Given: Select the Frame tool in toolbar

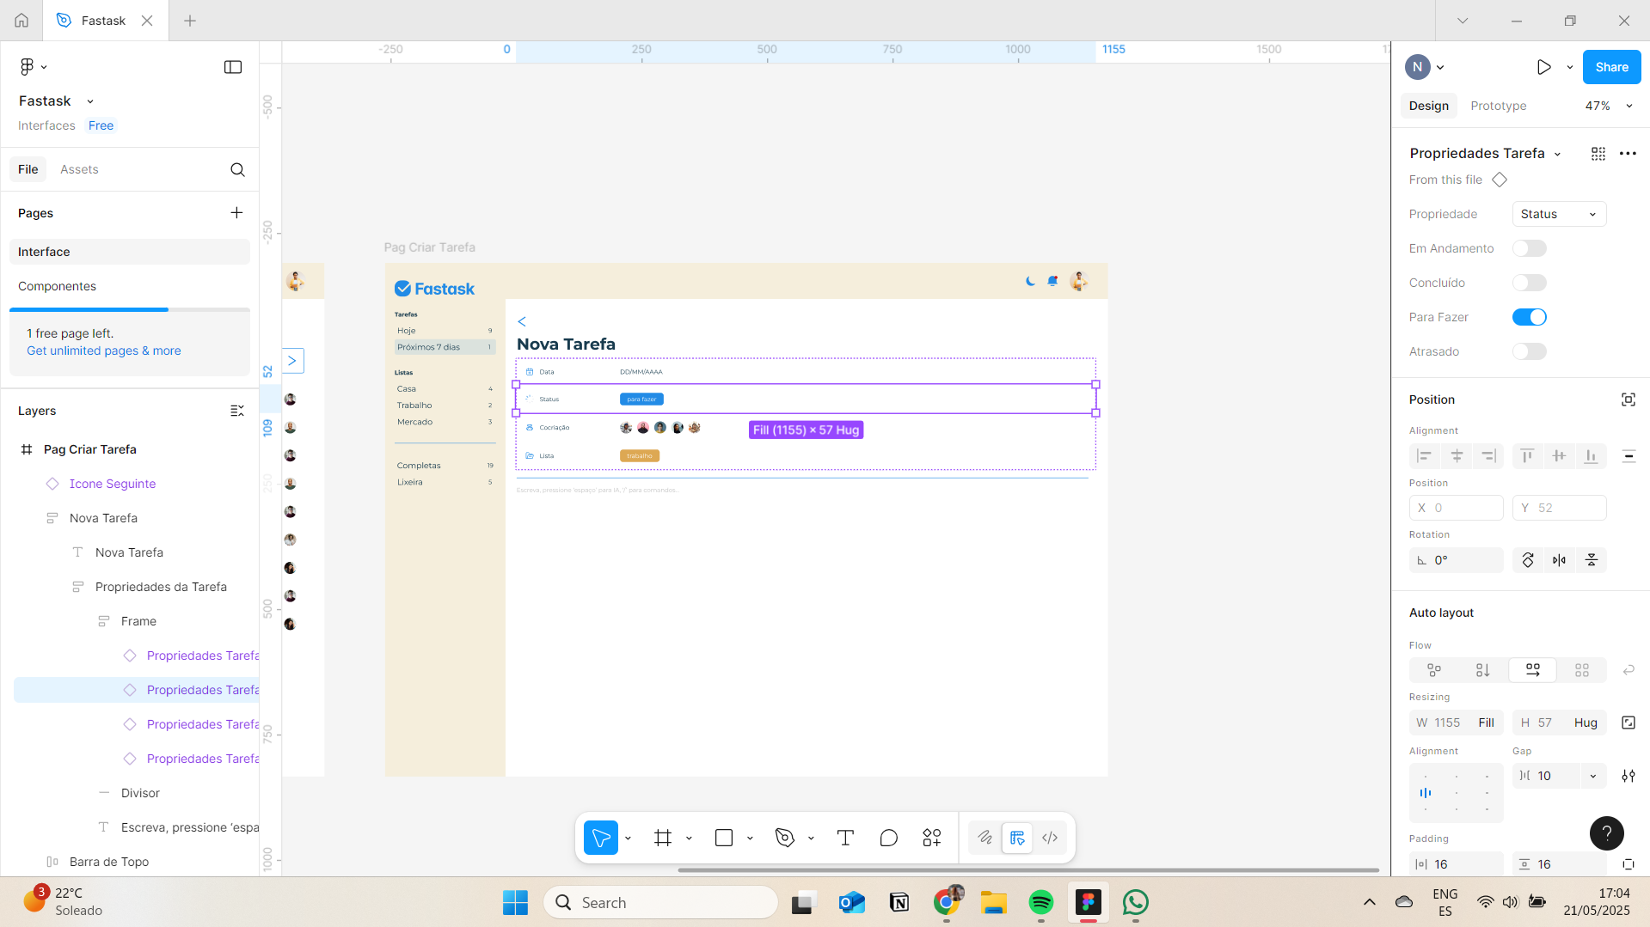Looking at the screenshot, I should (662, 838).
